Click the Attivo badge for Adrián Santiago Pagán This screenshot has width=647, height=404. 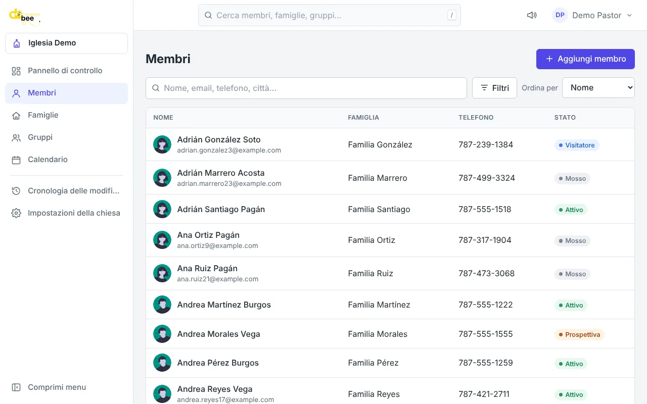coord(571,210)
